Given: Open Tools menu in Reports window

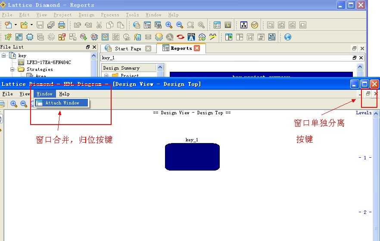Looking at the screenshot, I should point(132,15).
